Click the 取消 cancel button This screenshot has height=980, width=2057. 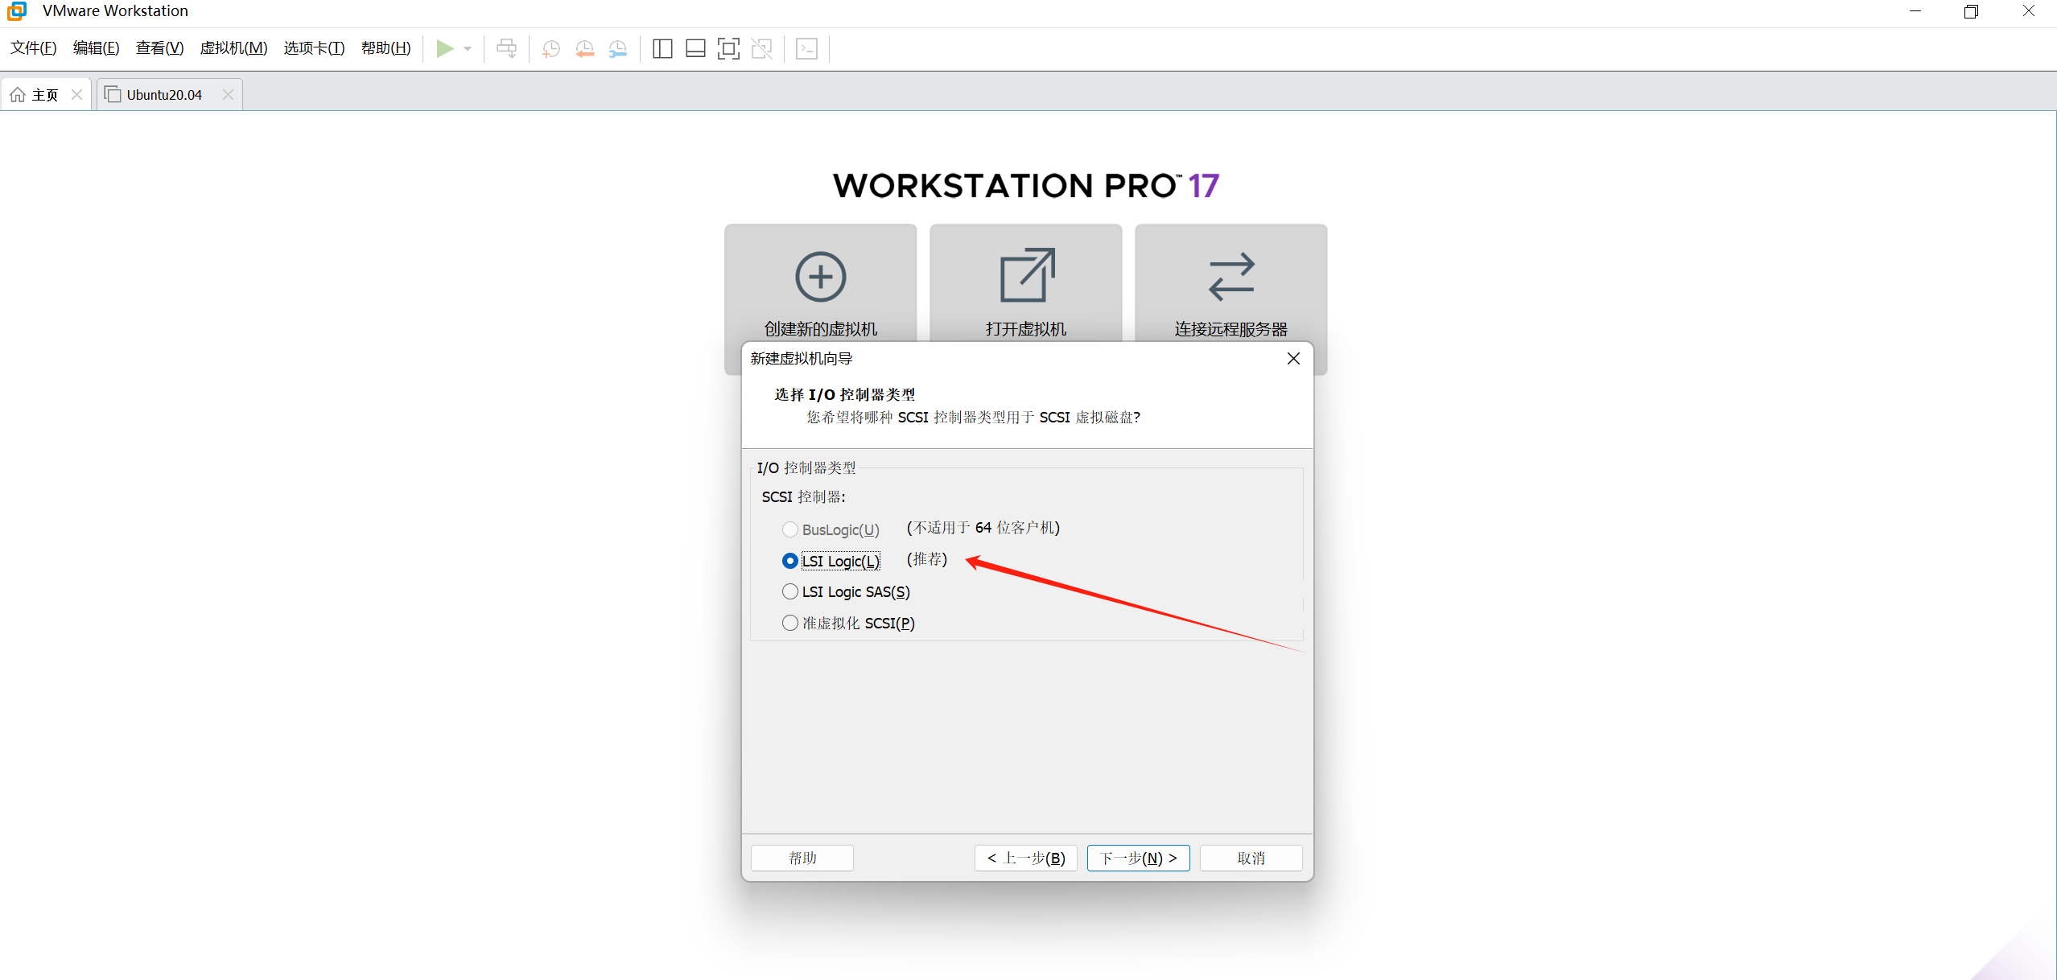coord(1251,858)
